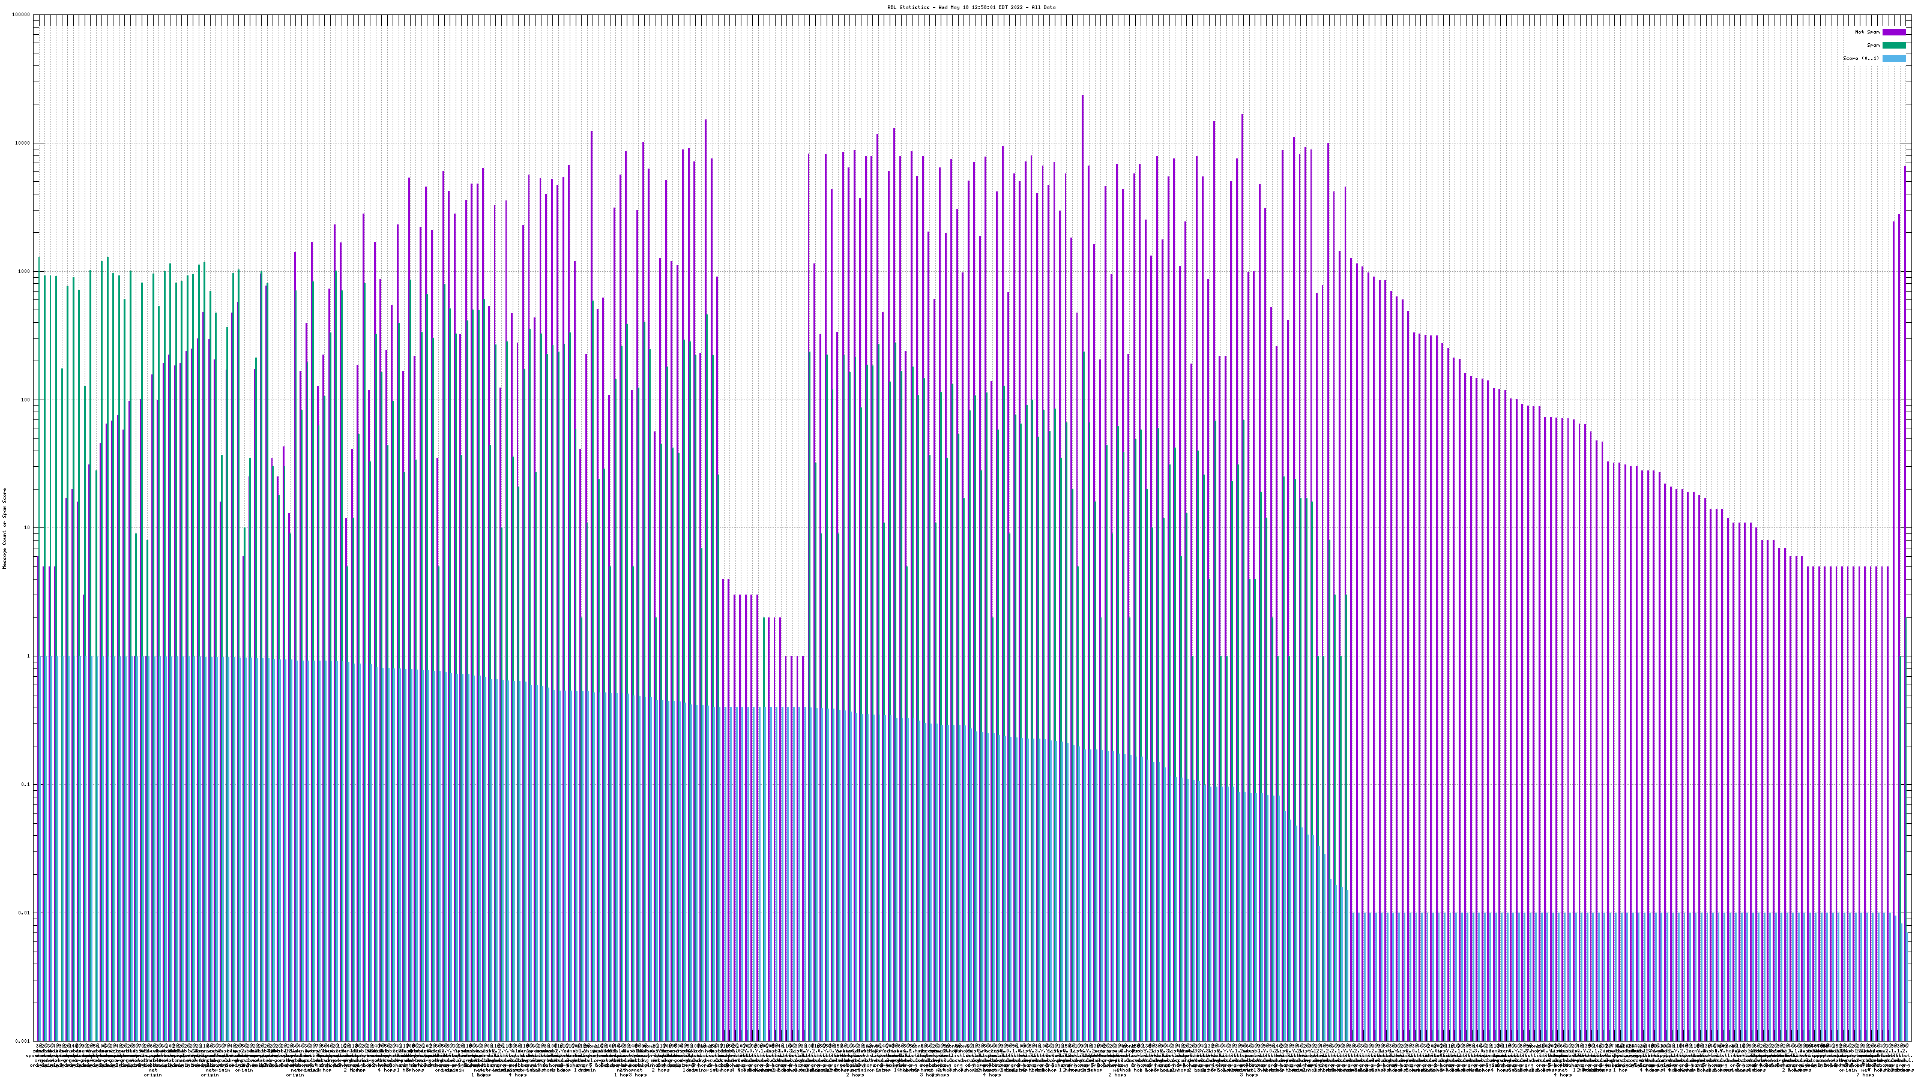
Task: Click the 0.01 y-axis tick label
Action: 25,912
